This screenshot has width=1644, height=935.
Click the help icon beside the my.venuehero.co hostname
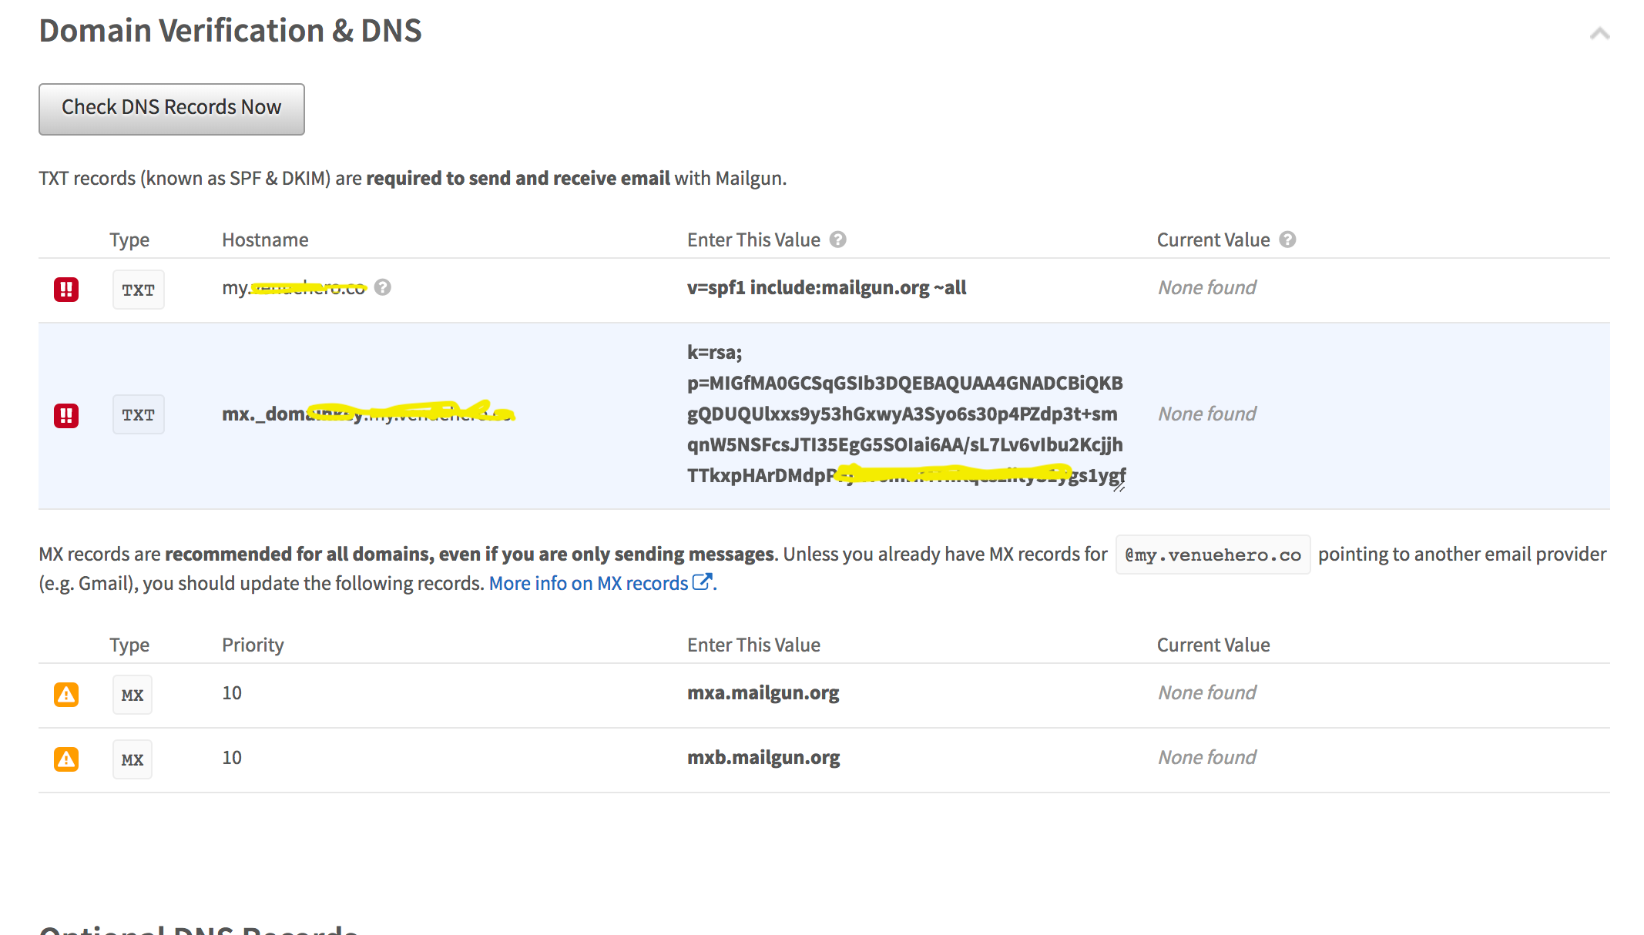coord(383,287)
